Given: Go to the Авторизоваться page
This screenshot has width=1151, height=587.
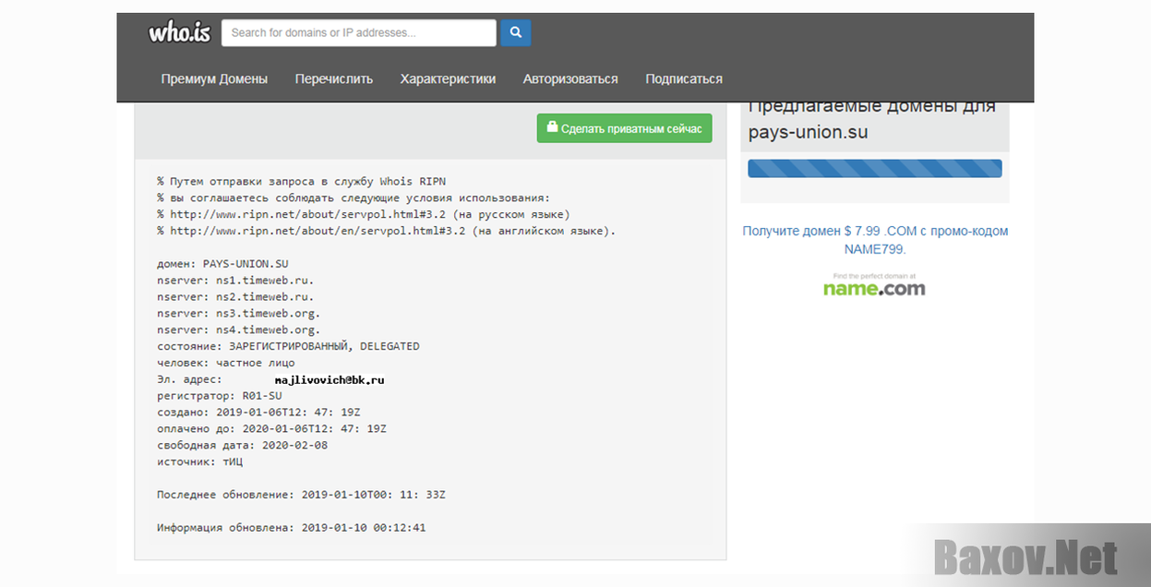Looking at the screenshot, I should [570, 79].
